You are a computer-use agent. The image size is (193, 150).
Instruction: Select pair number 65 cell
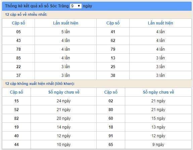111,144
